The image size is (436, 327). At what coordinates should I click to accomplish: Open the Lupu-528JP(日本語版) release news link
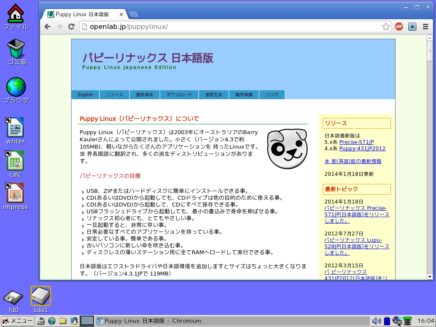357,247
